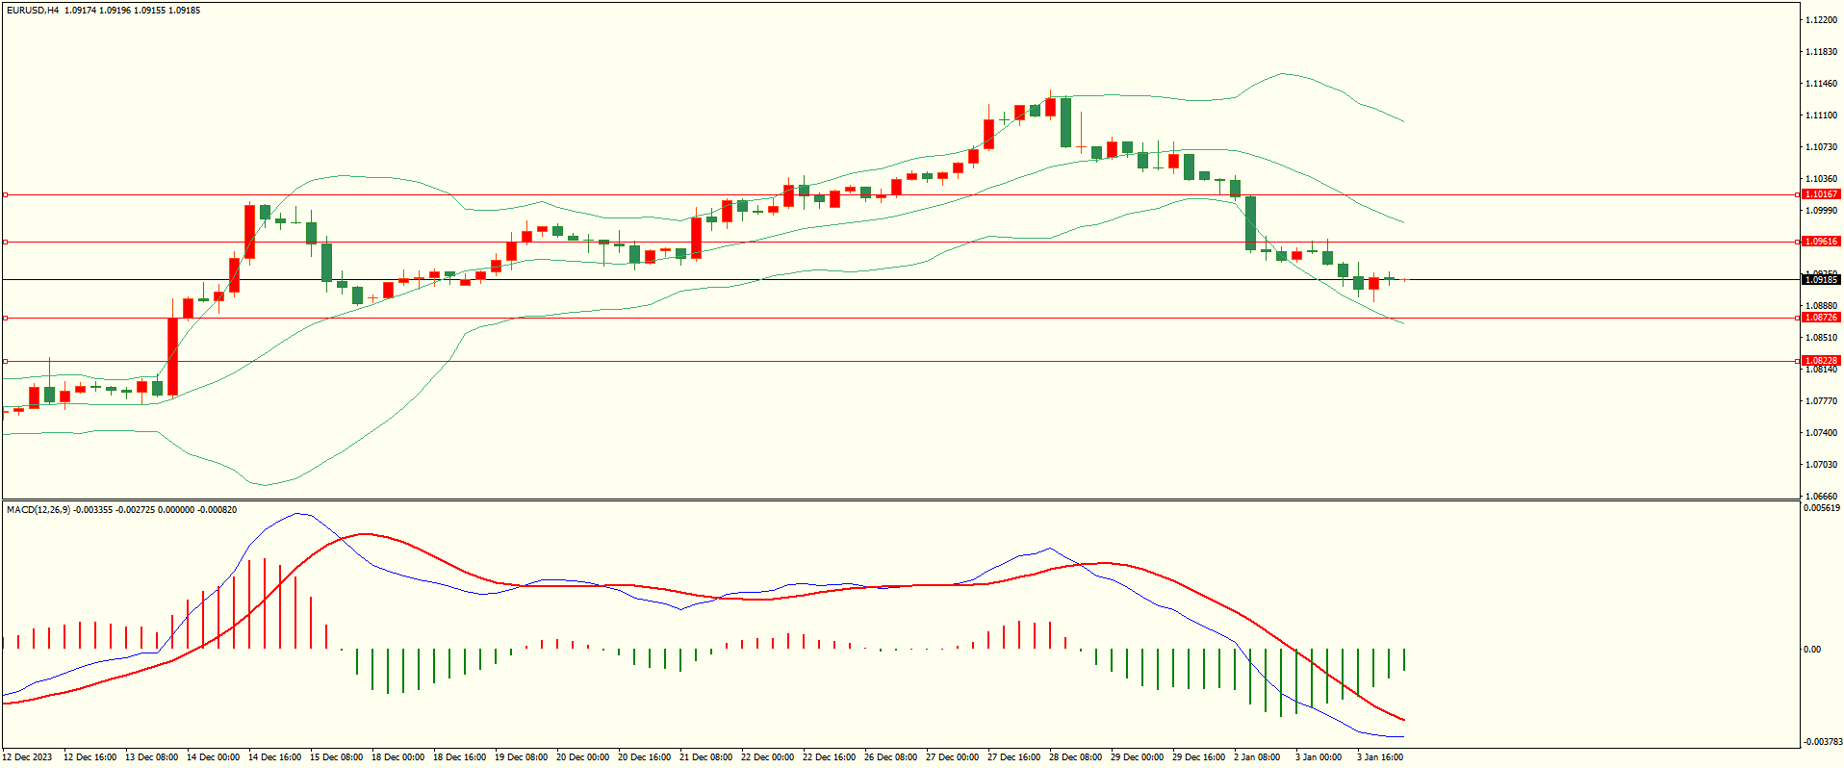
Task: Click the left handle of the 1.08228 line
Action: [x=5, y=361]
